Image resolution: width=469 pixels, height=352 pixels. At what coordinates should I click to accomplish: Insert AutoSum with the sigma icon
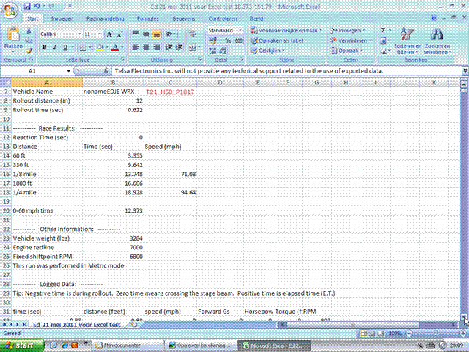(383, 30)
